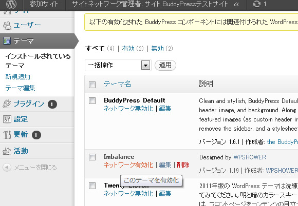Screen dimensions: 298x206
Task: Click the BuddyPress Default theme name
Action: 135,100
